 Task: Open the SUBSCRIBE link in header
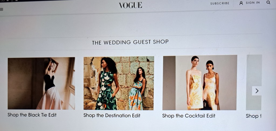pyautogui.click(x=220, y=3)
